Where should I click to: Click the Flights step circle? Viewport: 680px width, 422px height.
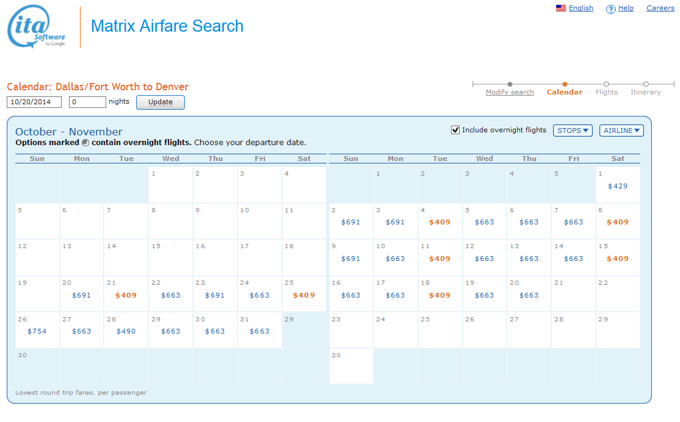[x=606, y=84]
